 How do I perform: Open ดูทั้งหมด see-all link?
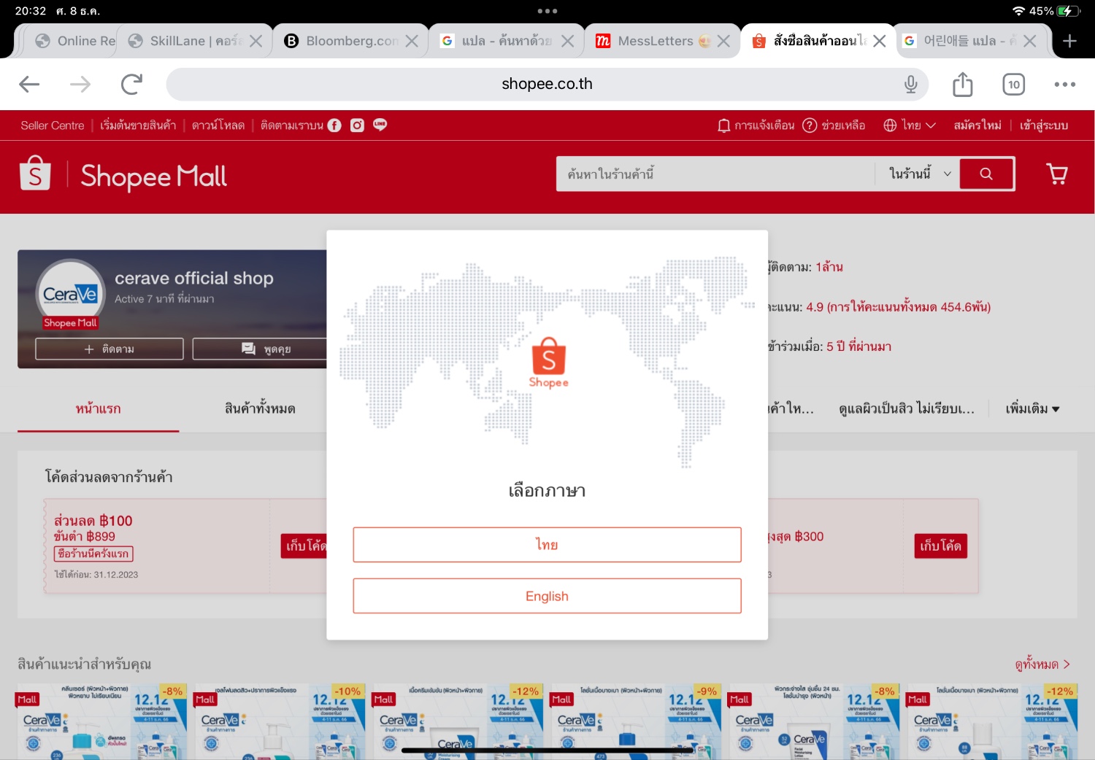[1042, 664]
